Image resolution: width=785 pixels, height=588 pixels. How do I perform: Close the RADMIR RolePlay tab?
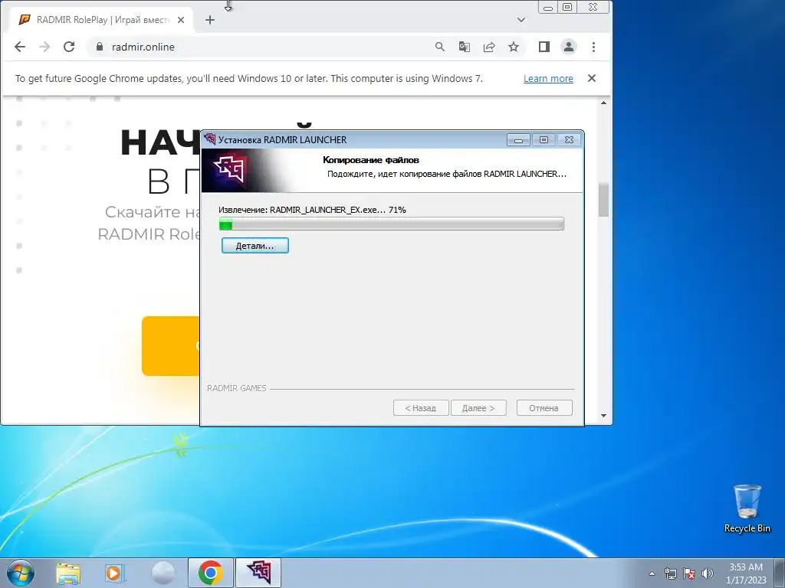click(181, 20)
